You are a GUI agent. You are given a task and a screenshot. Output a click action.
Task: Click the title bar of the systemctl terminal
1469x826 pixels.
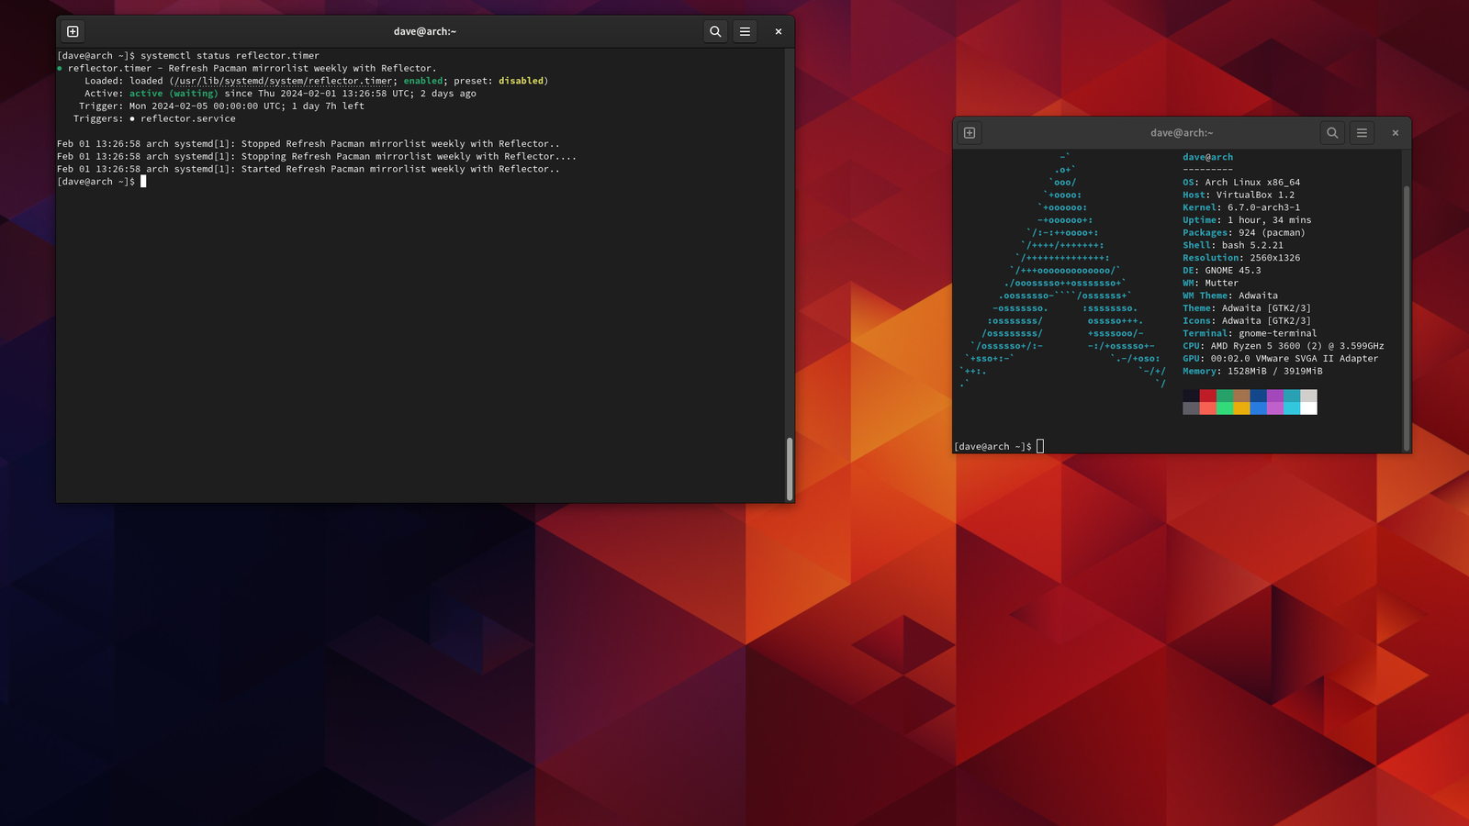coord(424,31)
